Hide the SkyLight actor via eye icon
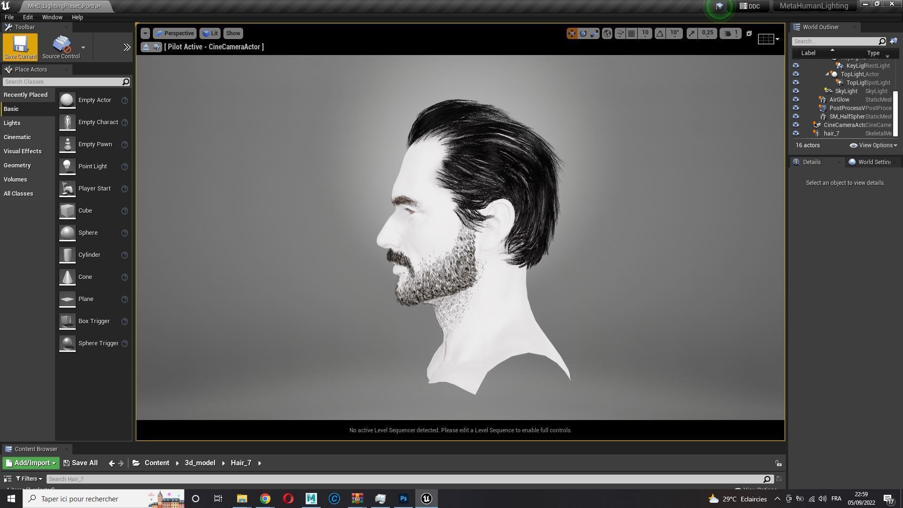This screenshot has height=508, width=903. click(796, 91)
